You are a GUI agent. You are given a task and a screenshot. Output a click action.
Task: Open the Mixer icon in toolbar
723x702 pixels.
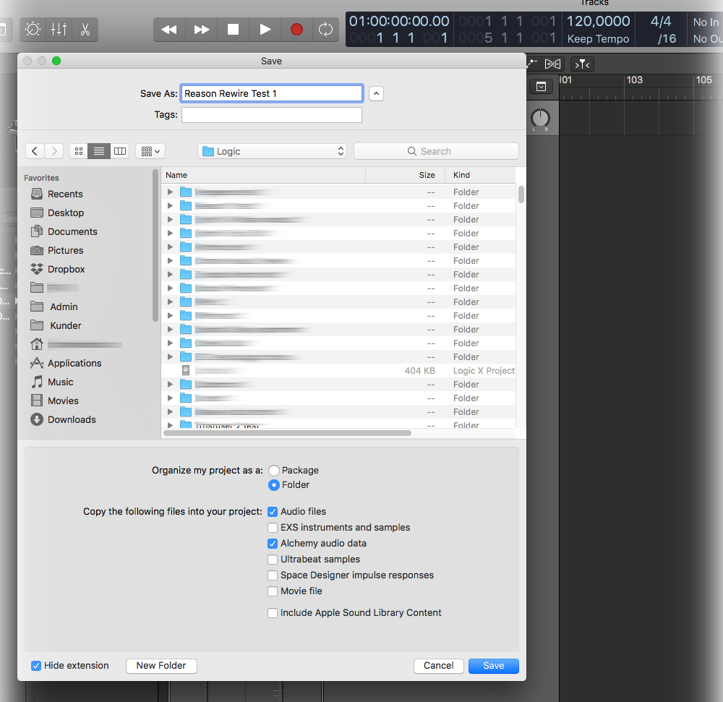coord(59,30)
